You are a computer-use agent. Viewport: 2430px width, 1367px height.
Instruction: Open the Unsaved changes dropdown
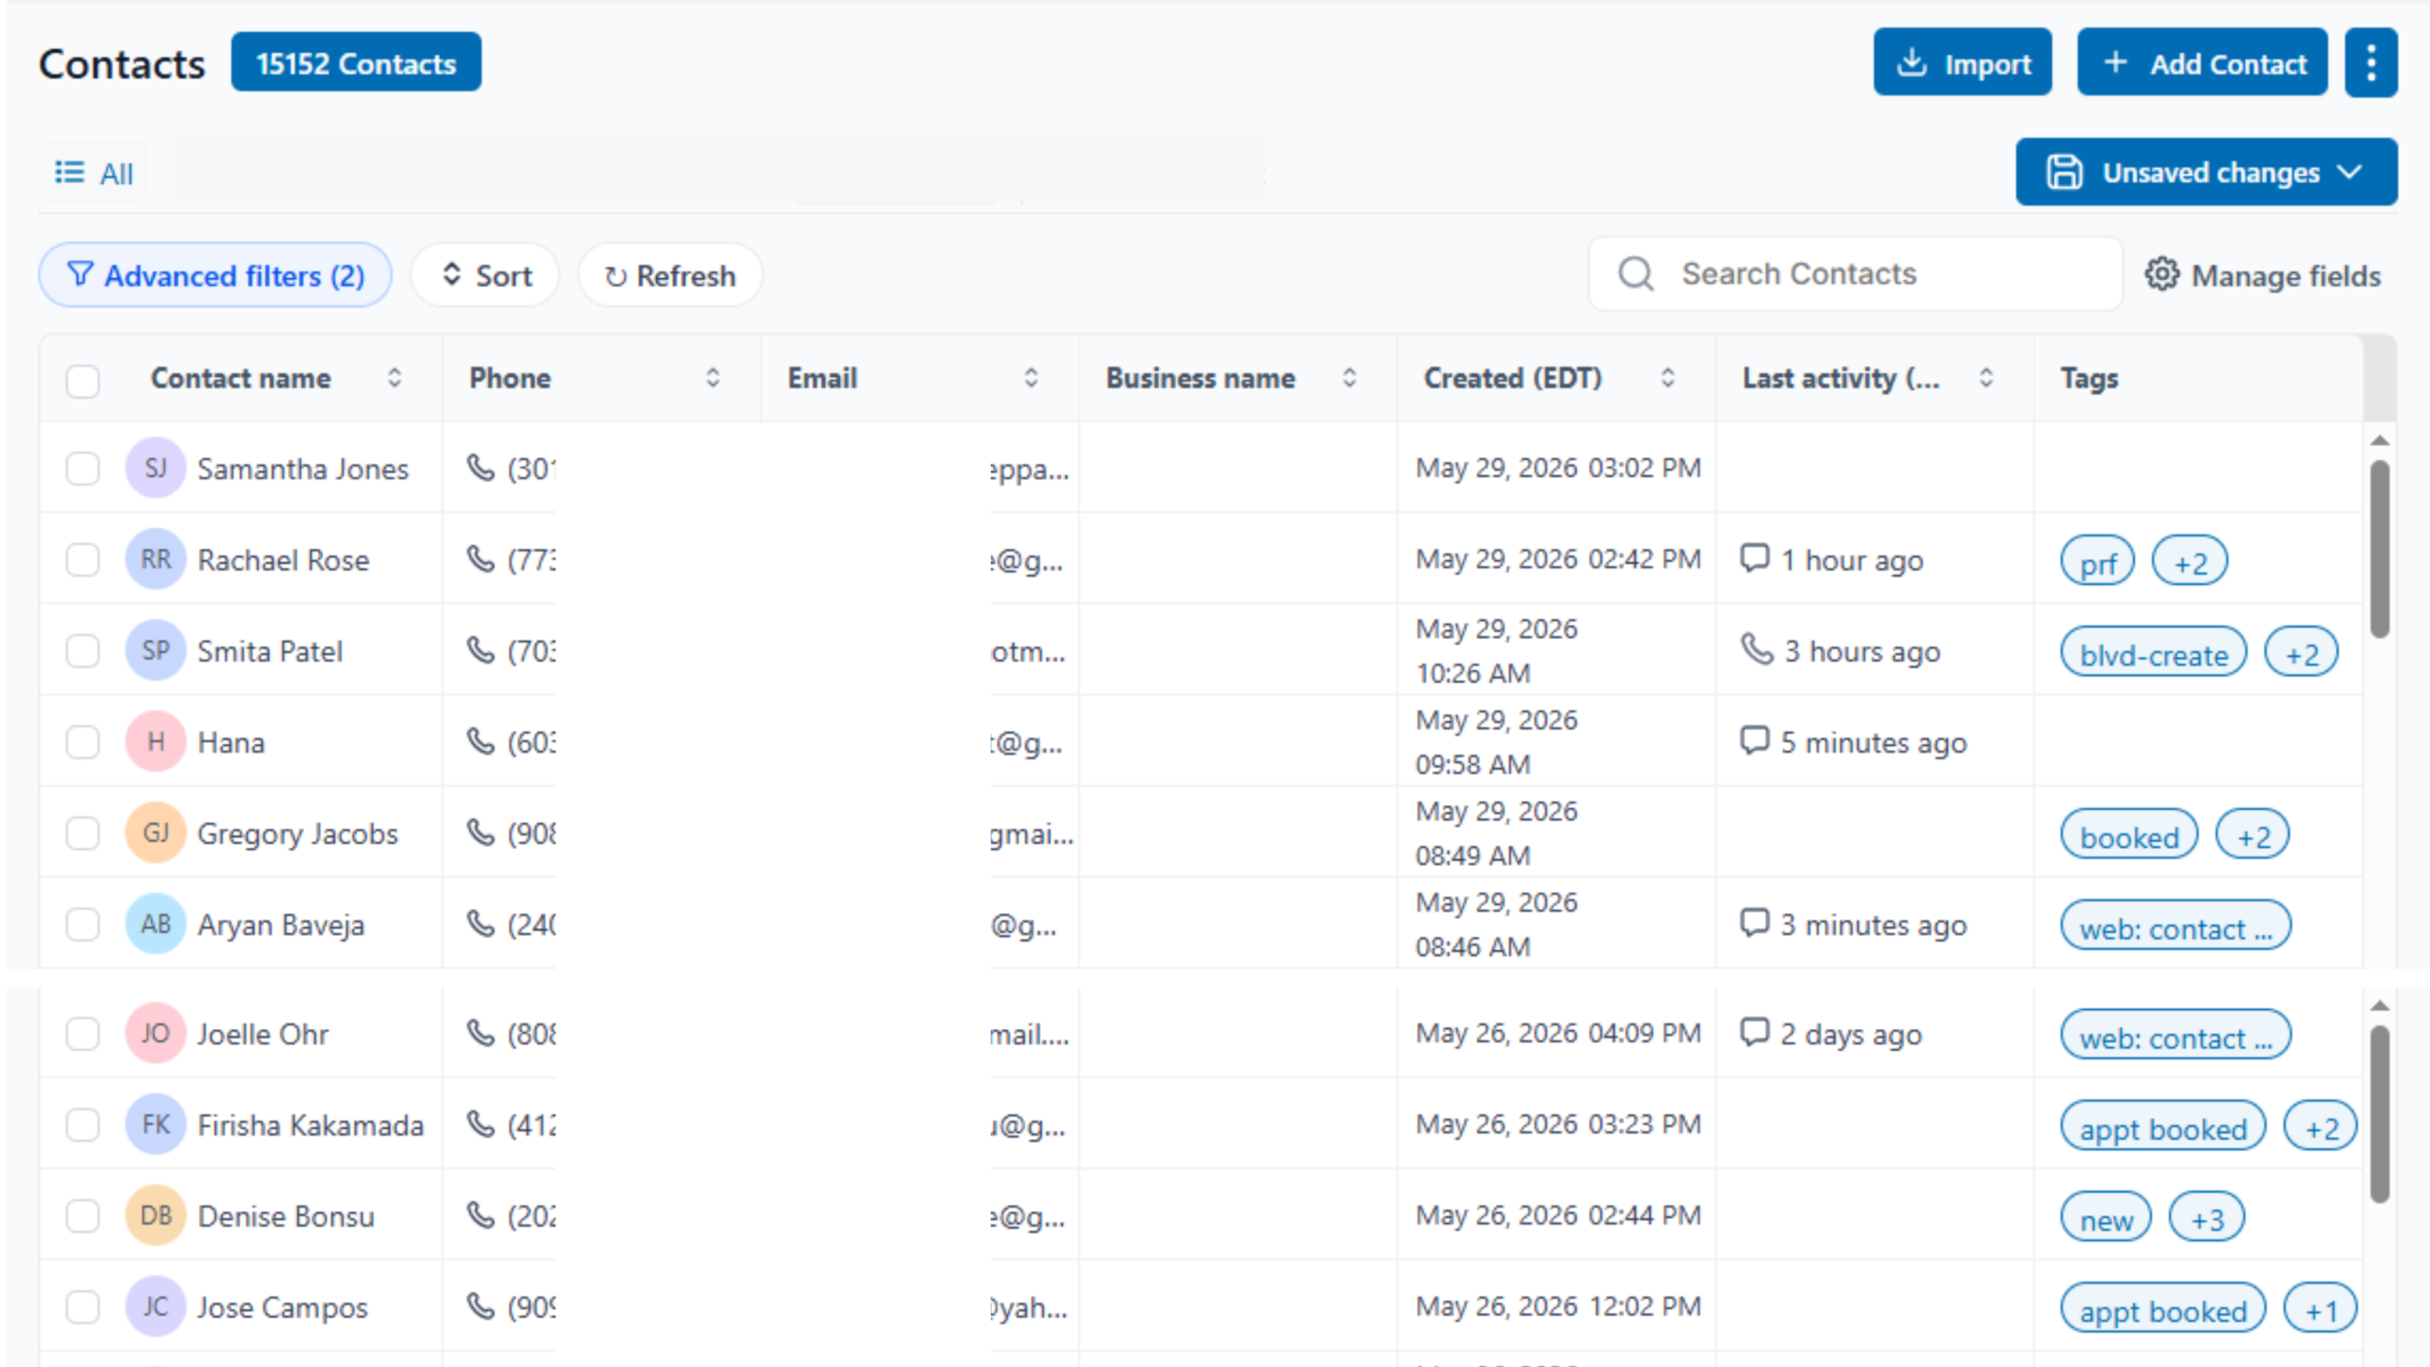(2206, 172)
